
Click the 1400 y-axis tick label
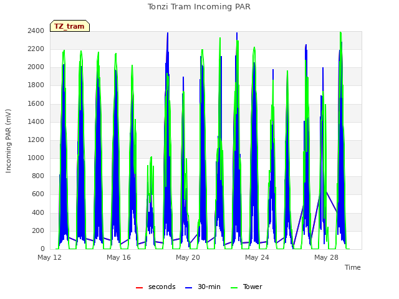click(x=36, y=121)
